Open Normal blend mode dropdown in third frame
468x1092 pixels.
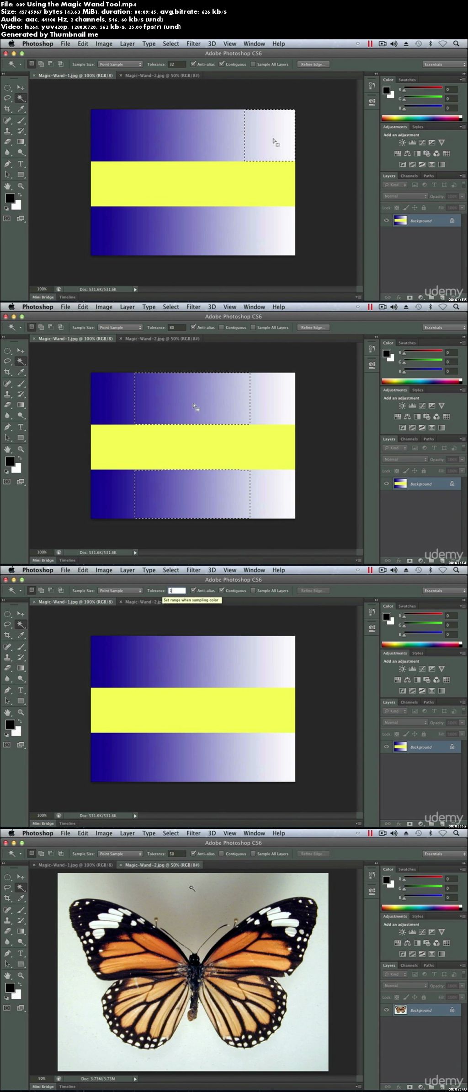[x=405, y=722]
